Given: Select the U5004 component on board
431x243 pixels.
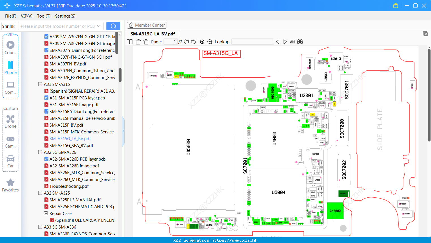Looking at the screenshot, I should click(278, 193).
